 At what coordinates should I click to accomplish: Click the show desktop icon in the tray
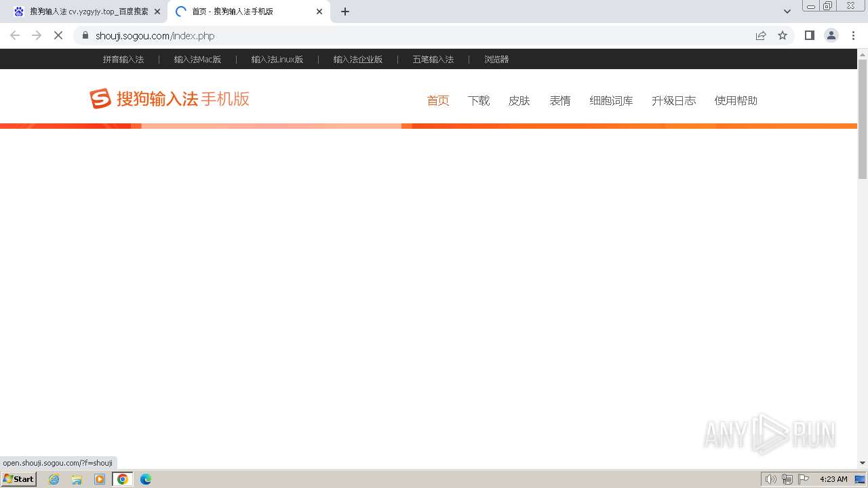[860, 479]
